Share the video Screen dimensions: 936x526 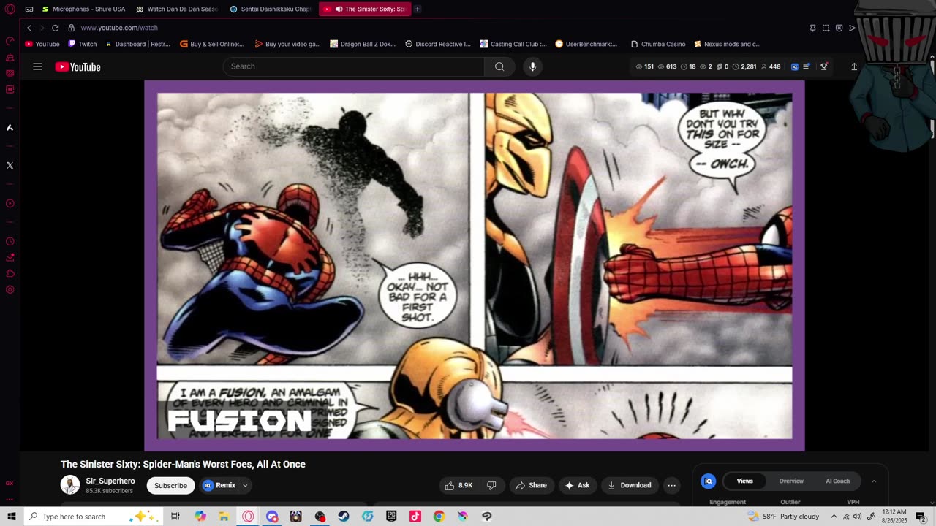coord(531,485)
